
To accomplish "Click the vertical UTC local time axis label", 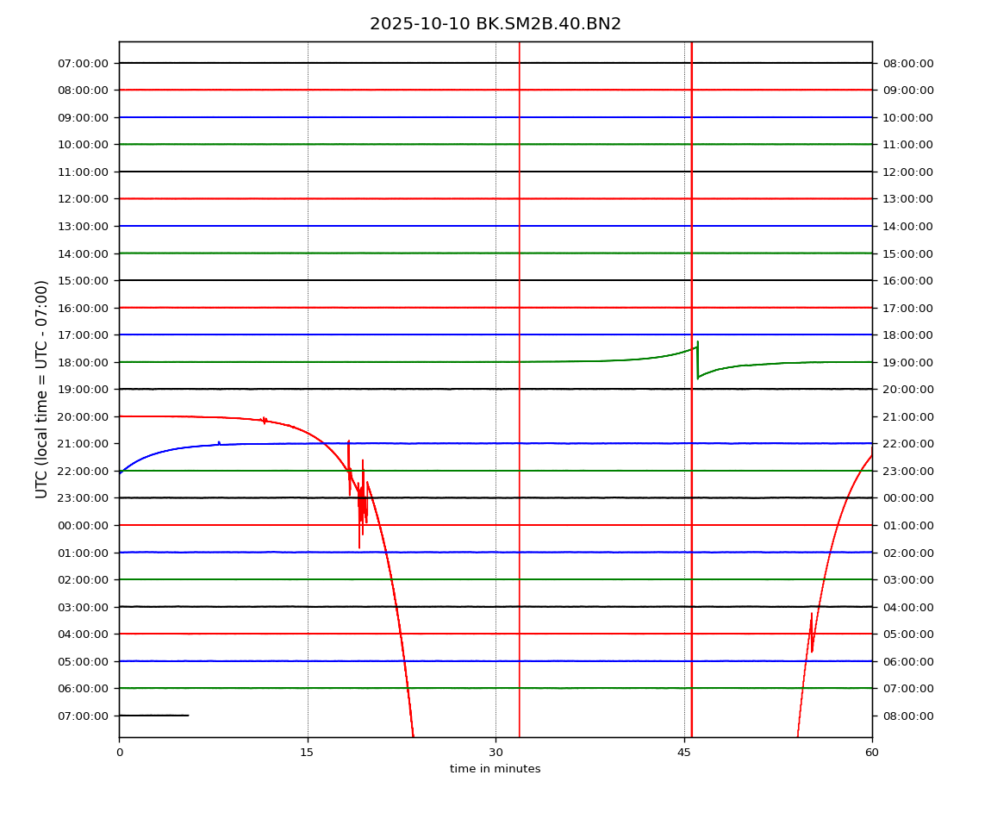I will point(42,389).
